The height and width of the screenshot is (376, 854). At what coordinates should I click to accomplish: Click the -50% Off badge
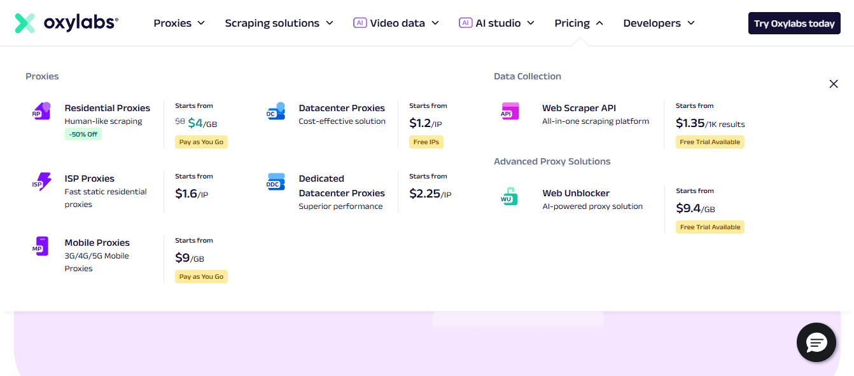coord(83,134)
